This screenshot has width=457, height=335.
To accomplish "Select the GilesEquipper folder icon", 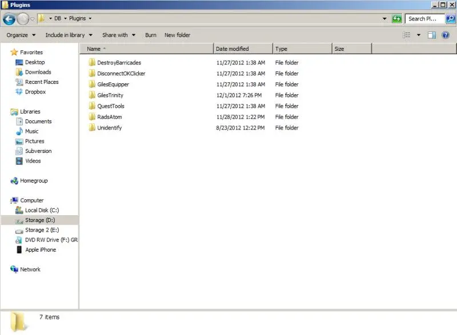I will click(92, 84).
